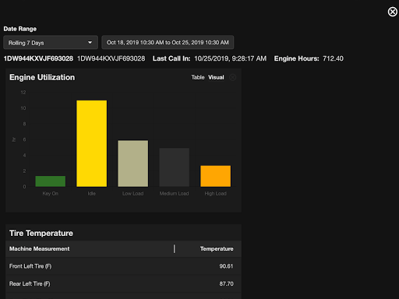Select the green Key On bar
This screenshot has width=399, height=299.
(51, 181)
